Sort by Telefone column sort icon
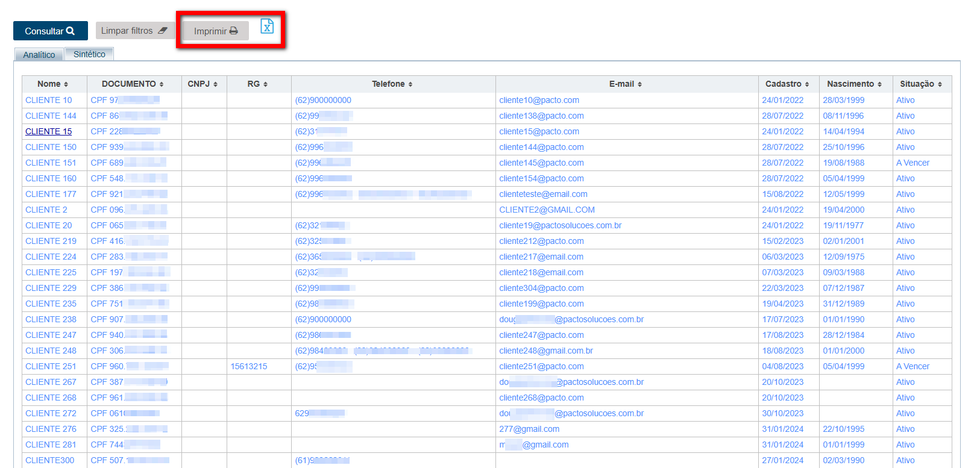Image resolution: width=974 pixels, height=468 pixels. (410, 84)
